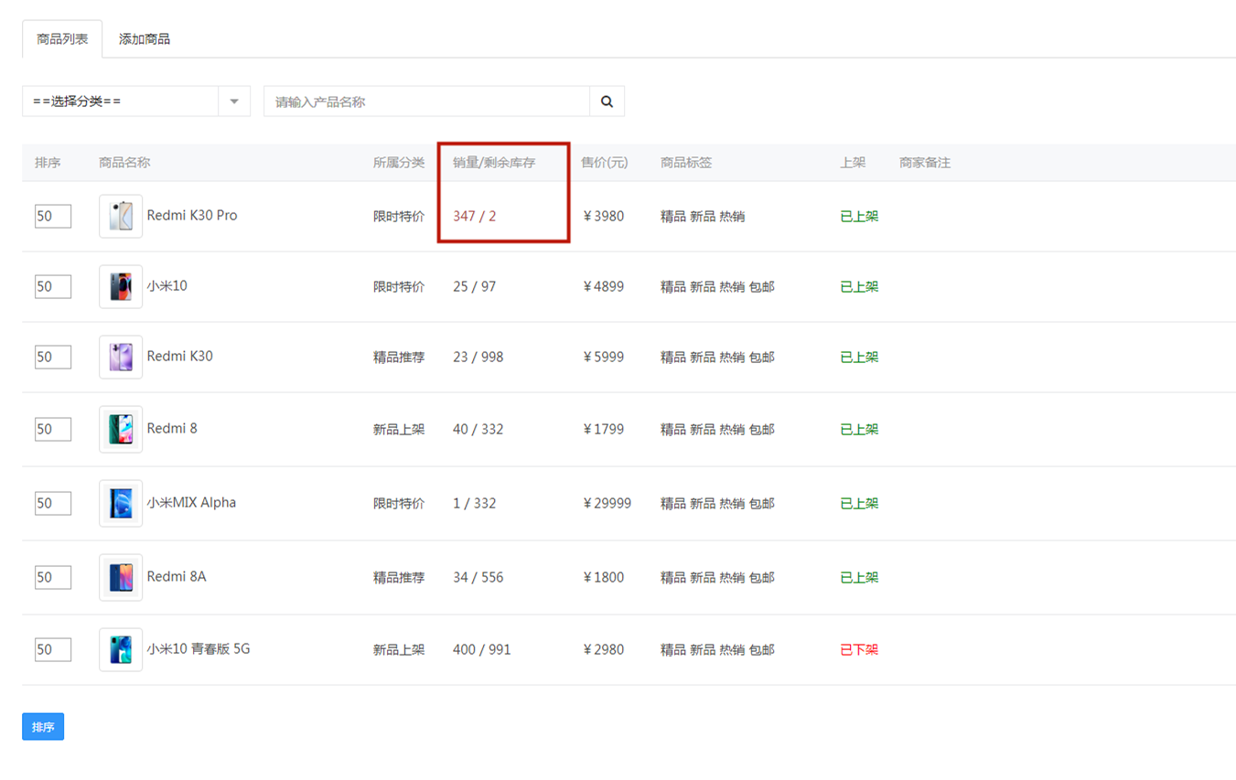Click 精品推荐 category in Redmi K30 row
The width and height of the screenshot is (1236, 780).
(x=399, y=357)
